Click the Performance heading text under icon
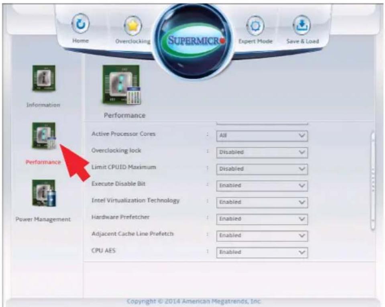 (124, 115)
